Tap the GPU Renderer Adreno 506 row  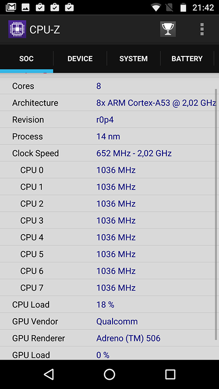pos(109,338)
